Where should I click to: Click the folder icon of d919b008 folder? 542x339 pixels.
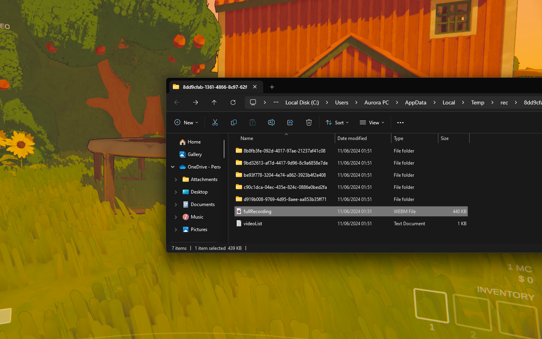coord(239,199)
